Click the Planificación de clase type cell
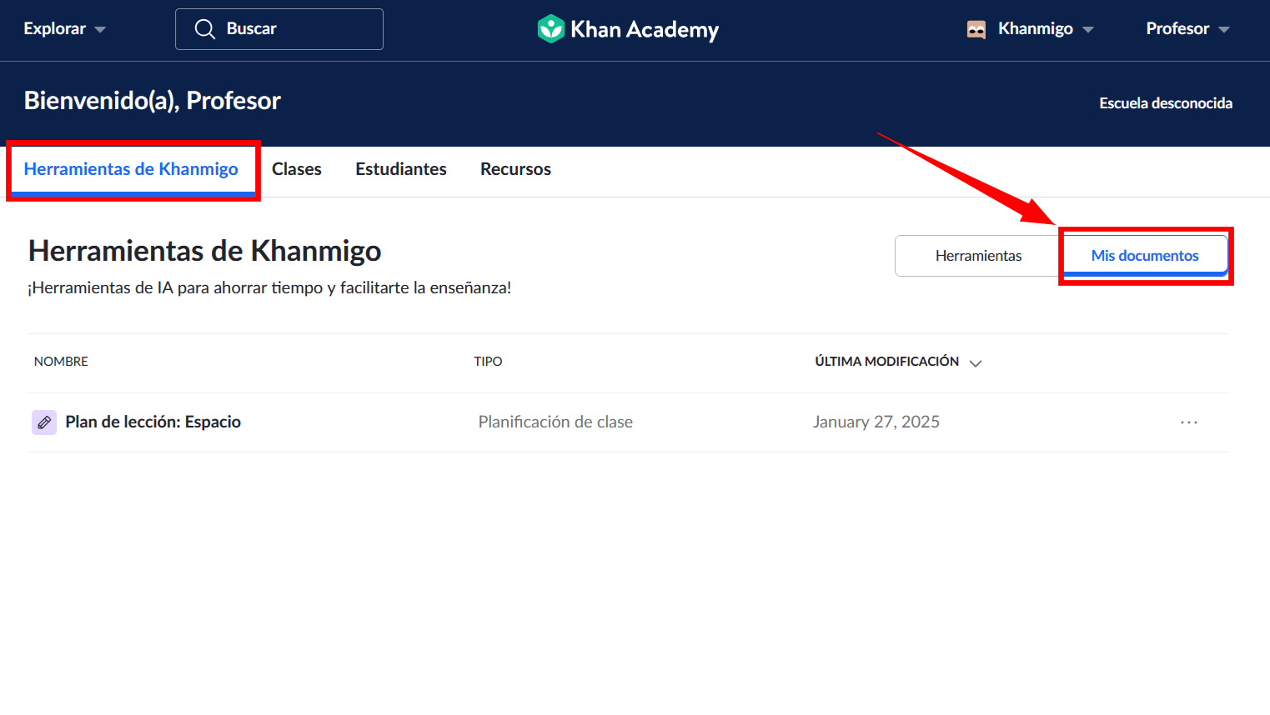 coord(555,422)
